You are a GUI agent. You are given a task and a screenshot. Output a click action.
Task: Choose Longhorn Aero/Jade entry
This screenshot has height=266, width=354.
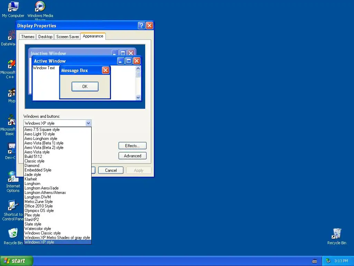point(58,188)
